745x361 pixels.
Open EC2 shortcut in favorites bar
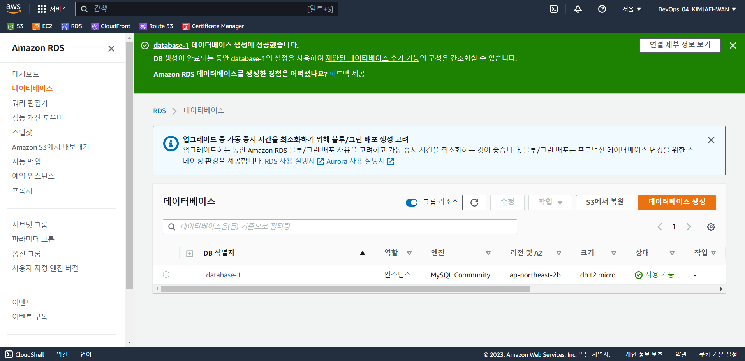pos(42,26)
